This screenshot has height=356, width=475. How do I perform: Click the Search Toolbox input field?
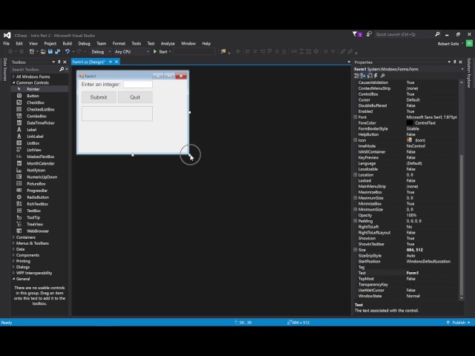35,69
